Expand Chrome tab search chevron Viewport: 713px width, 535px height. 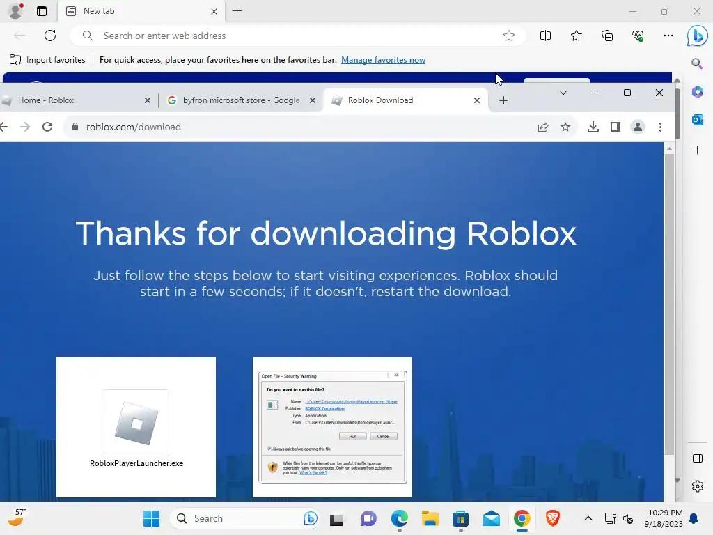563,93
